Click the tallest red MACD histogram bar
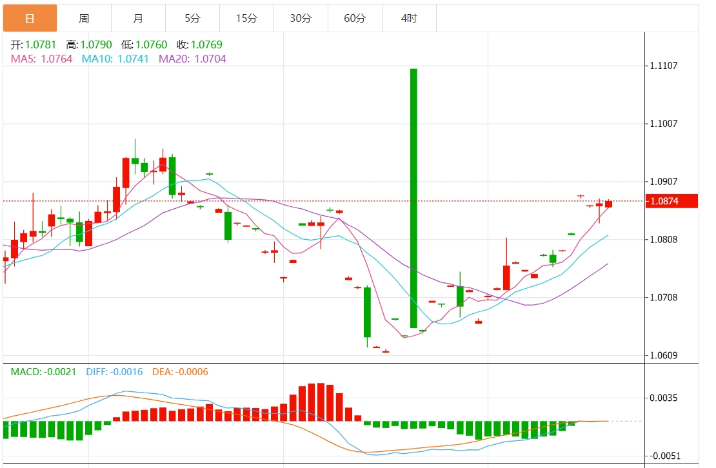 click(321, 402)
